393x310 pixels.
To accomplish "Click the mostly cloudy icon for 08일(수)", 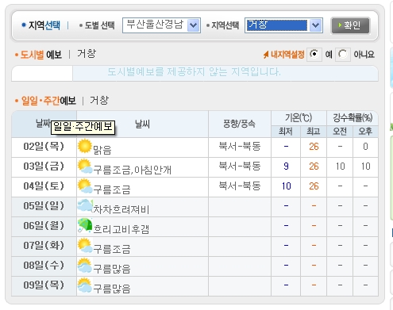I will [85, 266].
